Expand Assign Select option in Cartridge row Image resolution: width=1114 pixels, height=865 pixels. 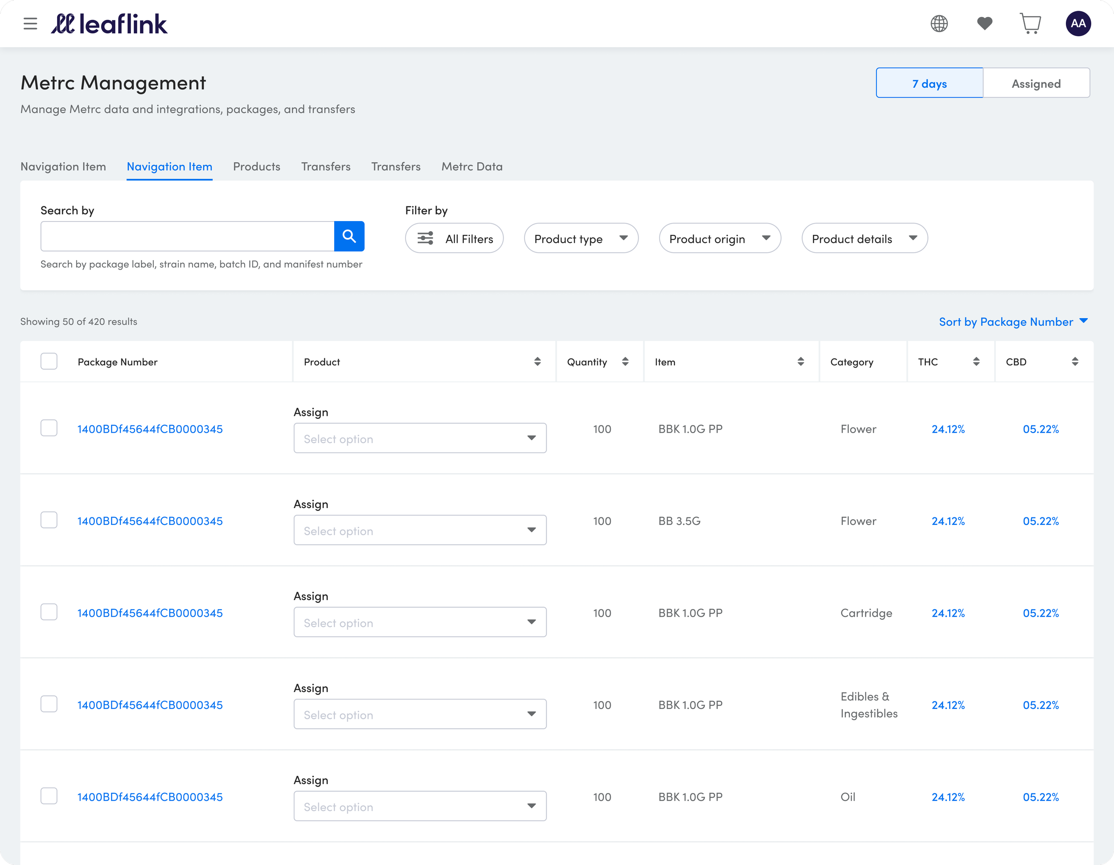pos(420,622)
